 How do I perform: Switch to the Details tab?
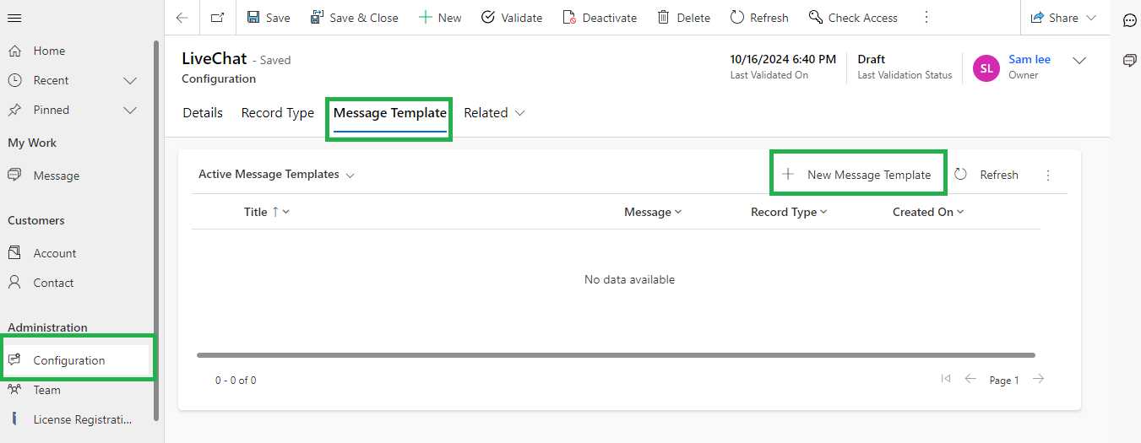[x=203, y=113]
